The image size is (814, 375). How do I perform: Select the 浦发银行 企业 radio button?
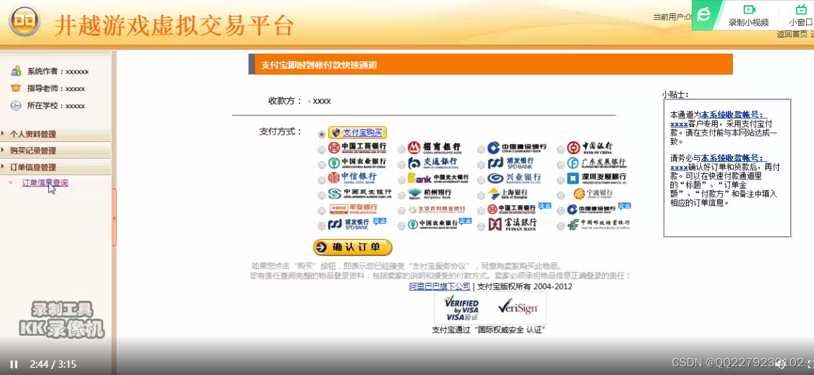[322, 226]
